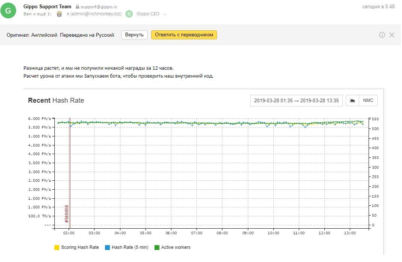Click the 07:00 time axis label
This screenshot has width=402, height=262.
click(x=197, y=233)
